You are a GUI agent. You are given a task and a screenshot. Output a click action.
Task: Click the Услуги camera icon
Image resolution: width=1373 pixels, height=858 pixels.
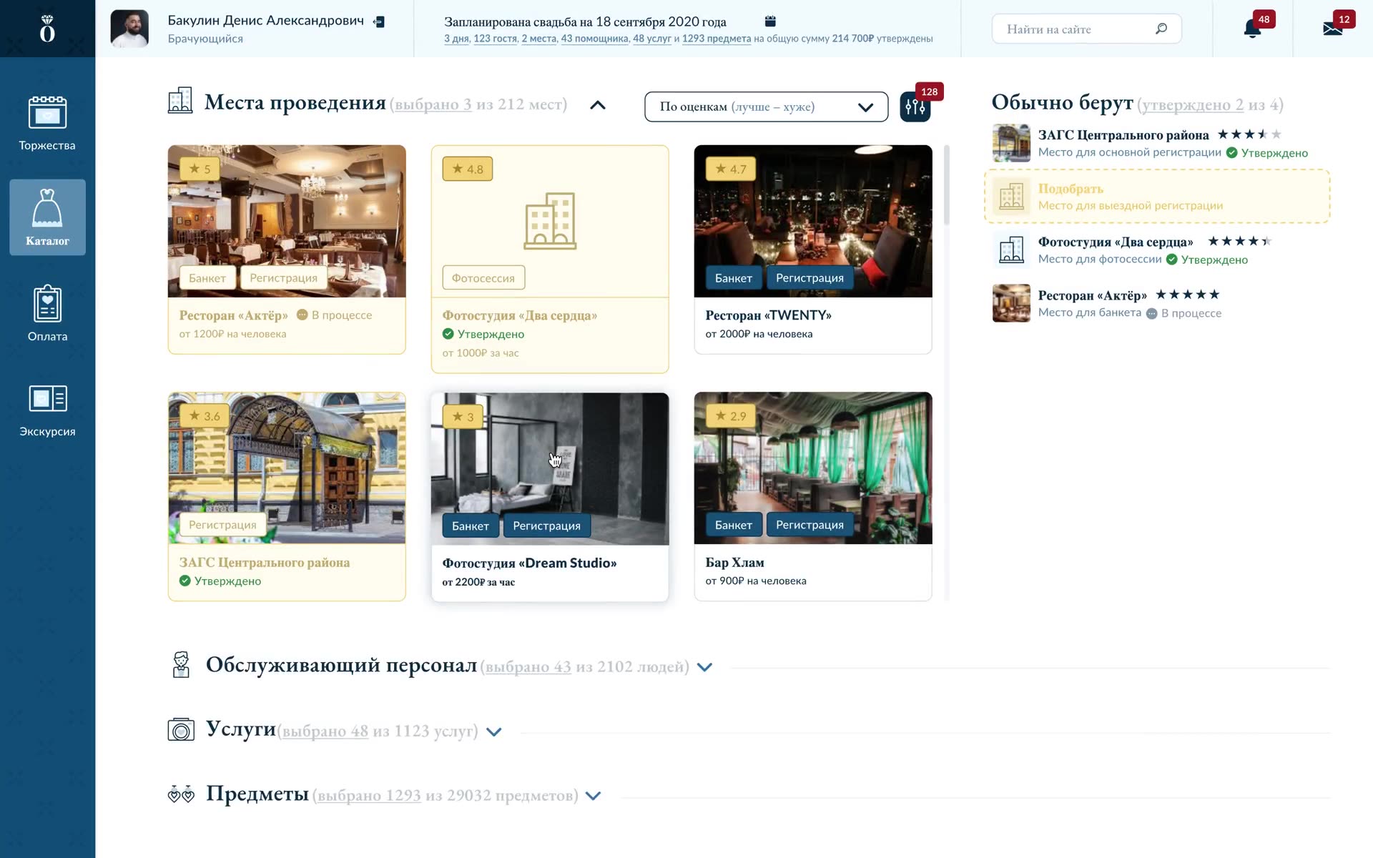181,729
